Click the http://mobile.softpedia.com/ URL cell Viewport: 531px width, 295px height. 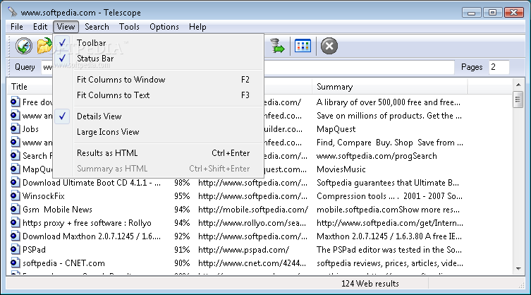point(253,210)
